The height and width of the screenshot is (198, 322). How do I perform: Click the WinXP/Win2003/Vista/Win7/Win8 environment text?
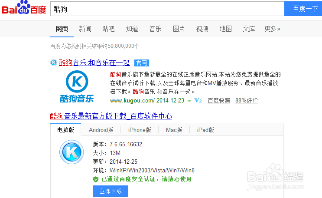pyautogui.click(x=152, y=170)
